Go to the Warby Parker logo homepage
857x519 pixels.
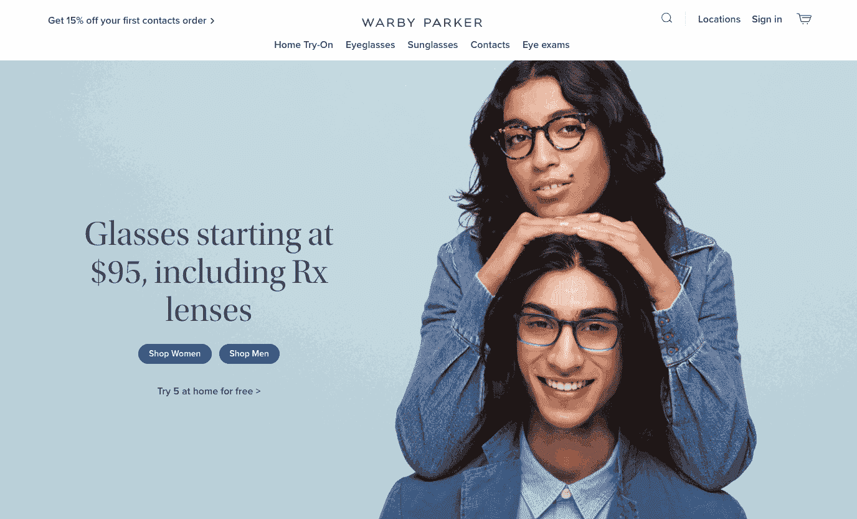pyautogui.click(x=422, y=23)
